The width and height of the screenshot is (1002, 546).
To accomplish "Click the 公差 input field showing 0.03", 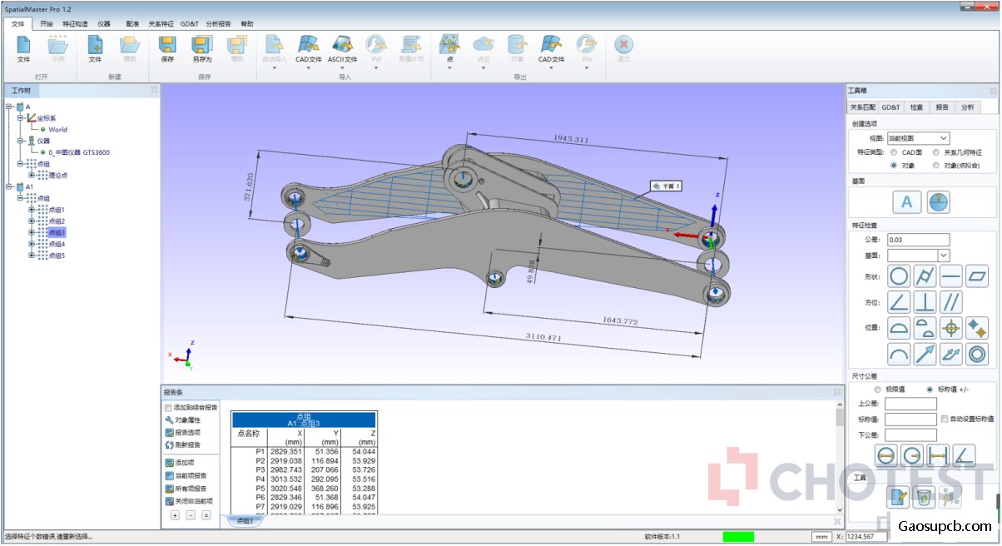I will pos(918,240).
